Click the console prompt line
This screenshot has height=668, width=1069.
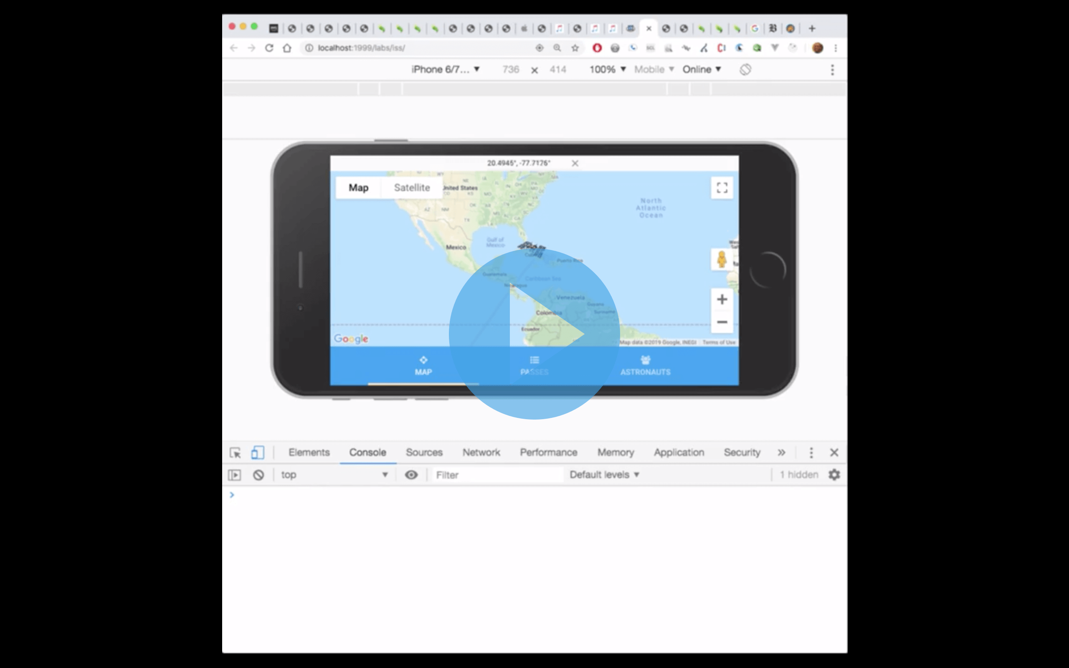(x=534, y=495)
